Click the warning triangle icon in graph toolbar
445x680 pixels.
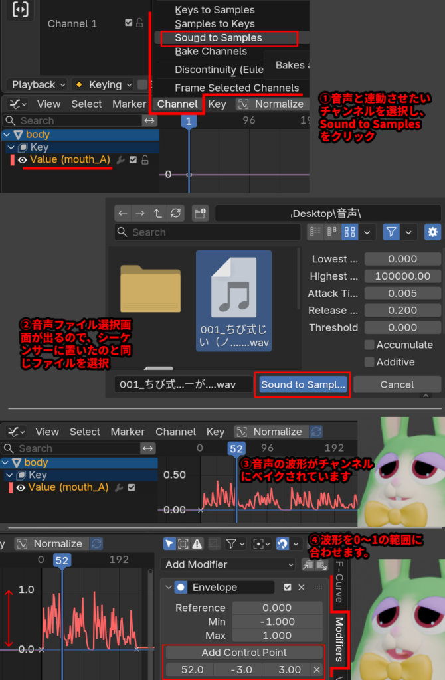coord(197,543)
